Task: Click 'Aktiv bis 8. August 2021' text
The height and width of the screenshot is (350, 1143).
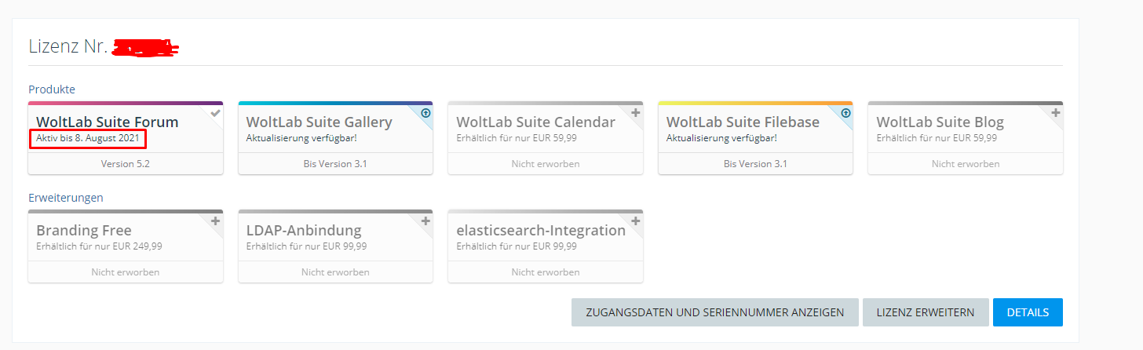Action: (x=88, y=138)
